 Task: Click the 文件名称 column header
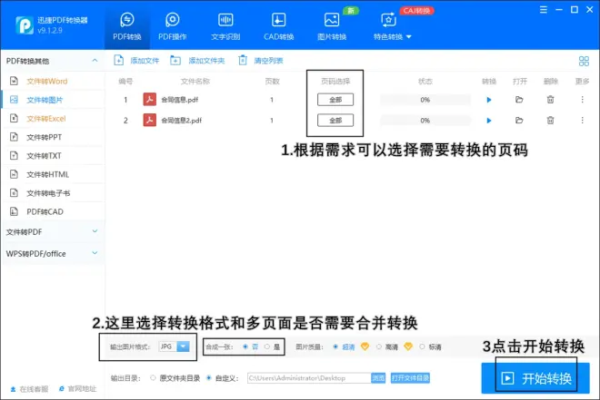click(195, 82)
